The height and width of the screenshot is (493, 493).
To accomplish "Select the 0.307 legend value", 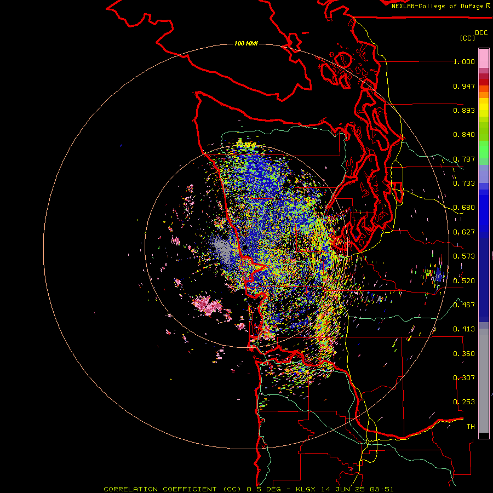I will [464, 378].
